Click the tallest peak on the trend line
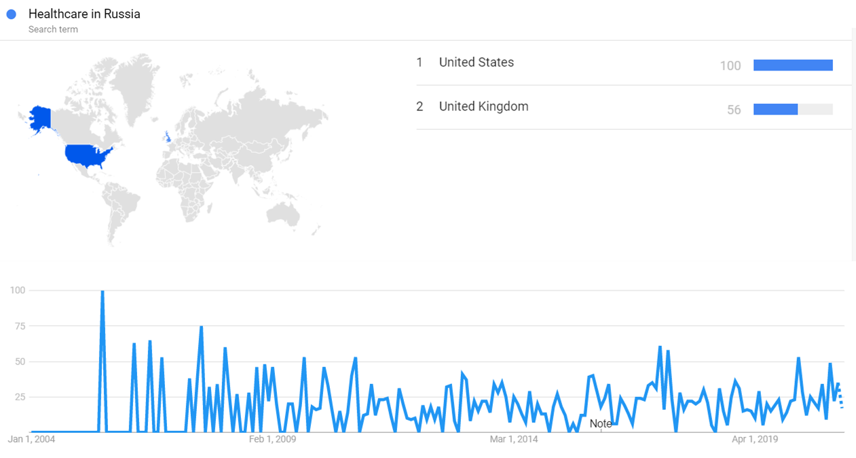Viewport: 856px width, 458px height. (103, 292)
